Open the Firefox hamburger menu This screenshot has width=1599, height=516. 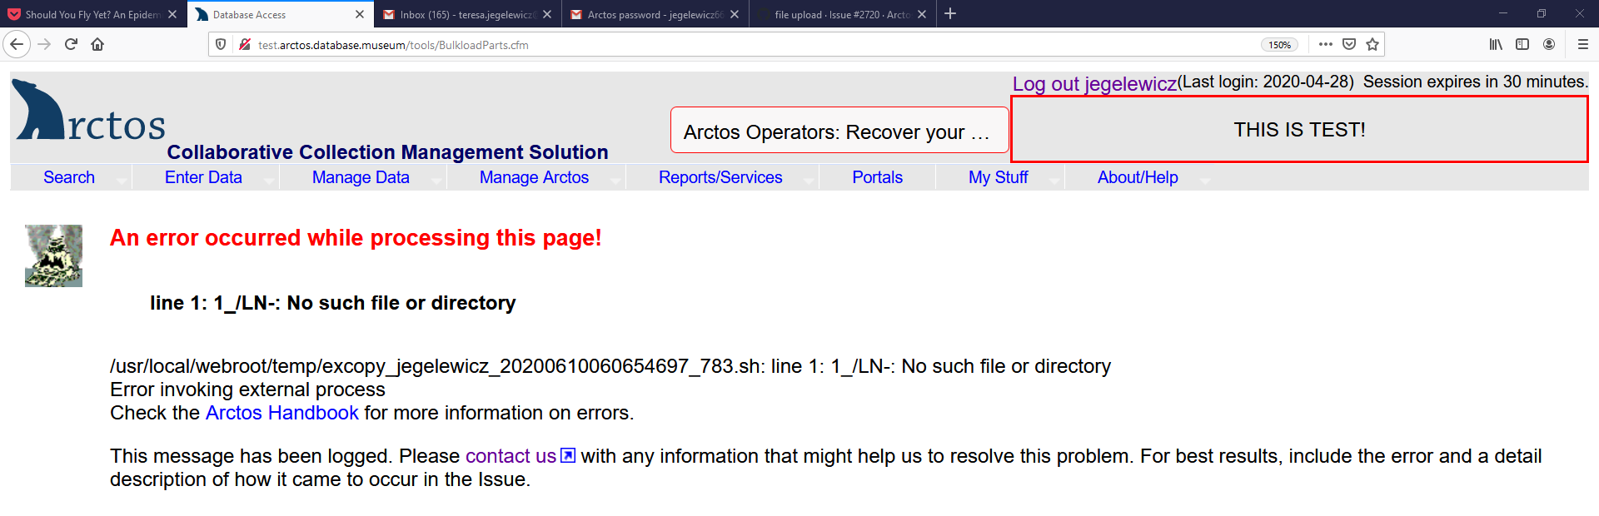[x=1582, y=44]
